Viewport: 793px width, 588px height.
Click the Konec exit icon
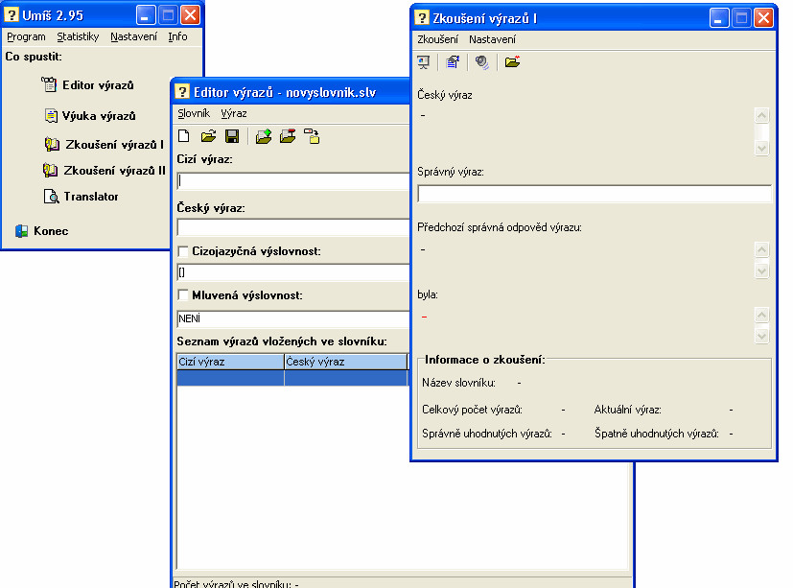tap(22, 231)
